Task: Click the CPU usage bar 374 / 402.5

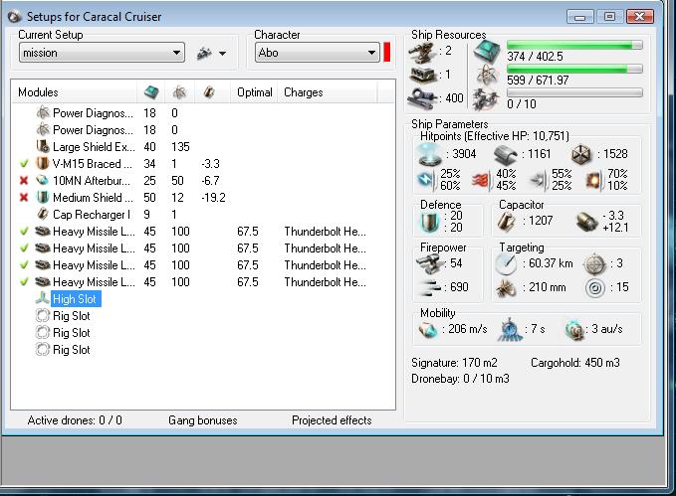Action: coord(574,45)
